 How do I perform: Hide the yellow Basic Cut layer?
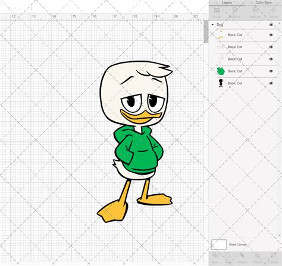(271, 35)
